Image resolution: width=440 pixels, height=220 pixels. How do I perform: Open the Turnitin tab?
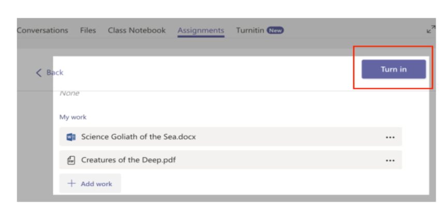tap(250, 31)
